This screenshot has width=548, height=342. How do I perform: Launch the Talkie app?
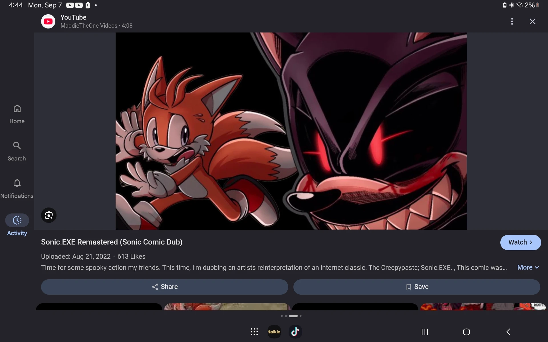pos(274,332)
